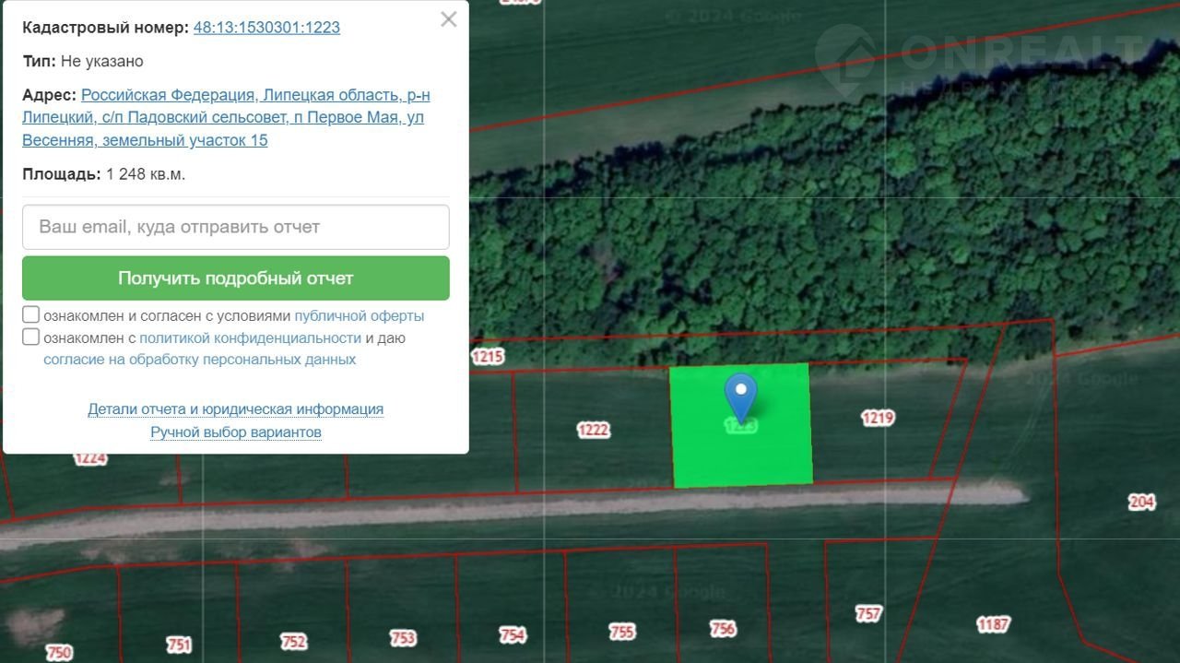Open 'Детали отчета и юридическая информация'
This screenshot has height=663, width=1180.
click(236, 409)
